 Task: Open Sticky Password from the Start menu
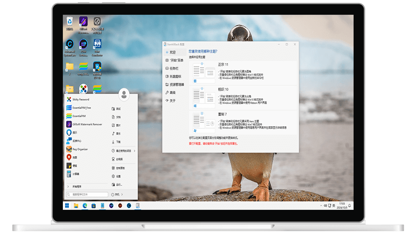(81, 99)
